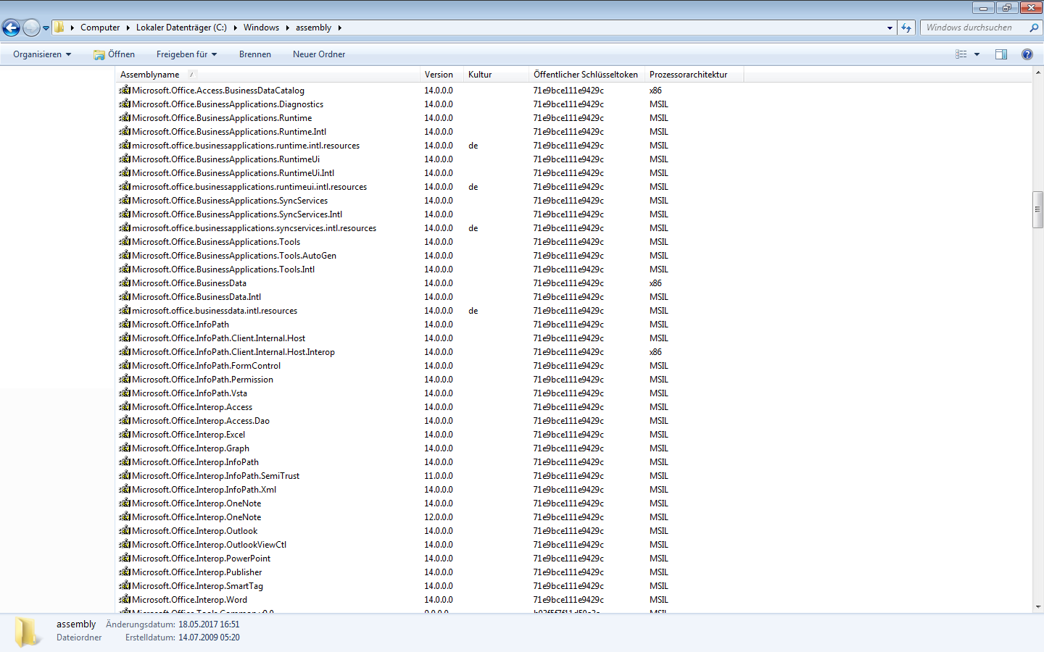This screenshot has height=652, width=1044.
Task: Go to the Windows breadcrumb folder
Action: pyautogui.click(x=261, y=28)
